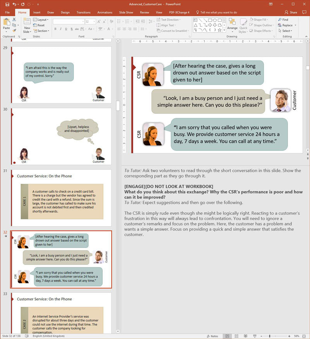
Task: Open Align Text dropdown
Action: pos(166,25)
